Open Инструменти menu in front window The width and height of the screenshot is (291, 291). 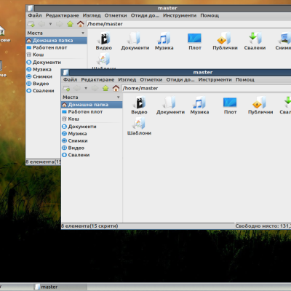(215, 80)
